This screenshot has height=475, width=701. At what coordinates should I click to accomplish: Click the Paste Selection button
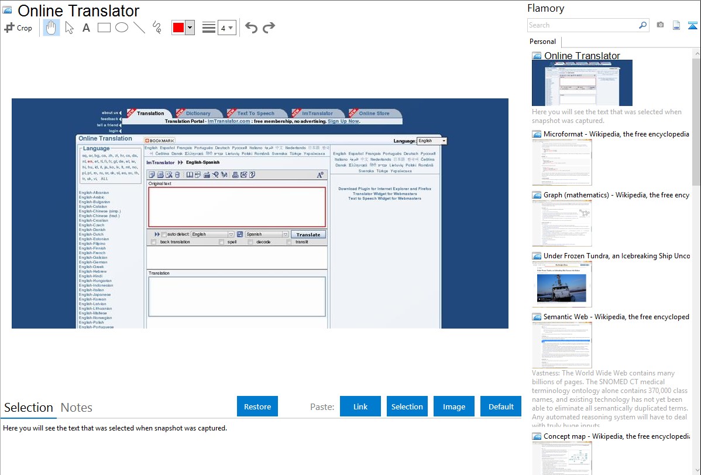tap(407, 406)
